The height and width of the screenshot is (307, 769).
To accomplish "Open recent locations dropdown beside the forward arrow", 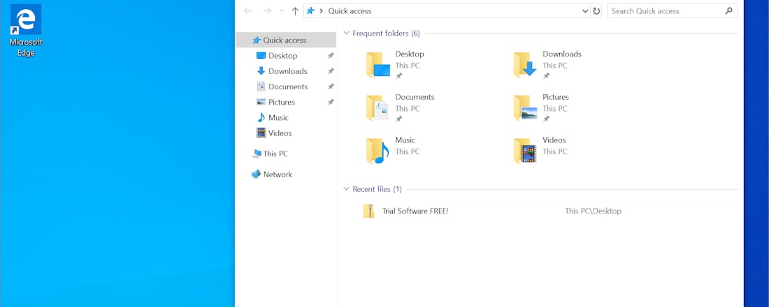I will coord(282,10).
